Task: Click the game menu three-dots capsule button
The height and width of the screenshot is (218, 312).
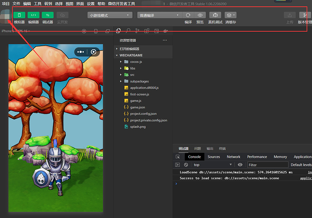Action: point(80,52)
